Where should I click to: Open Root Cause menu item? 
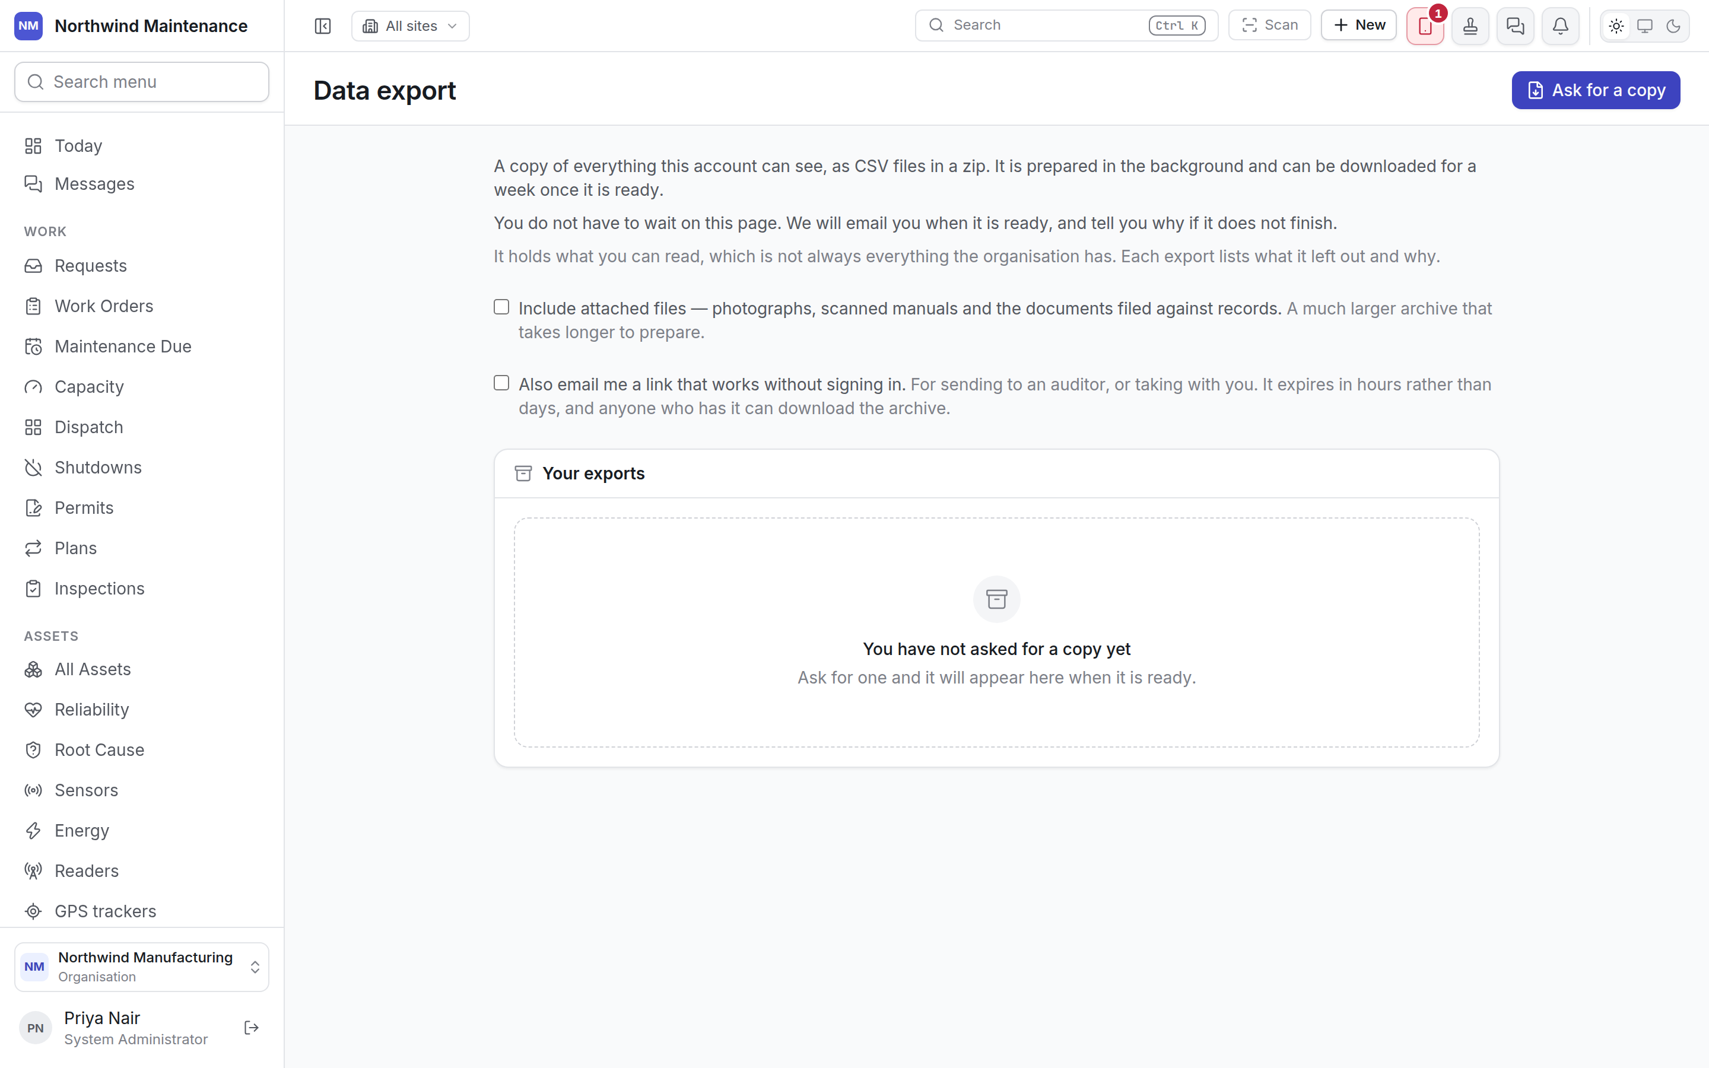tap(142, 750)
